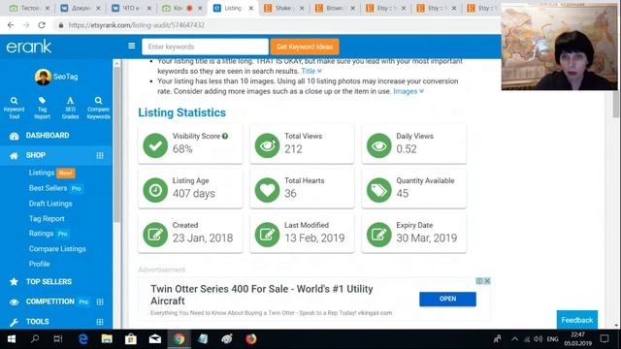Click the Created date edit icon
621x349 pixels.
(x=155, y=235)
